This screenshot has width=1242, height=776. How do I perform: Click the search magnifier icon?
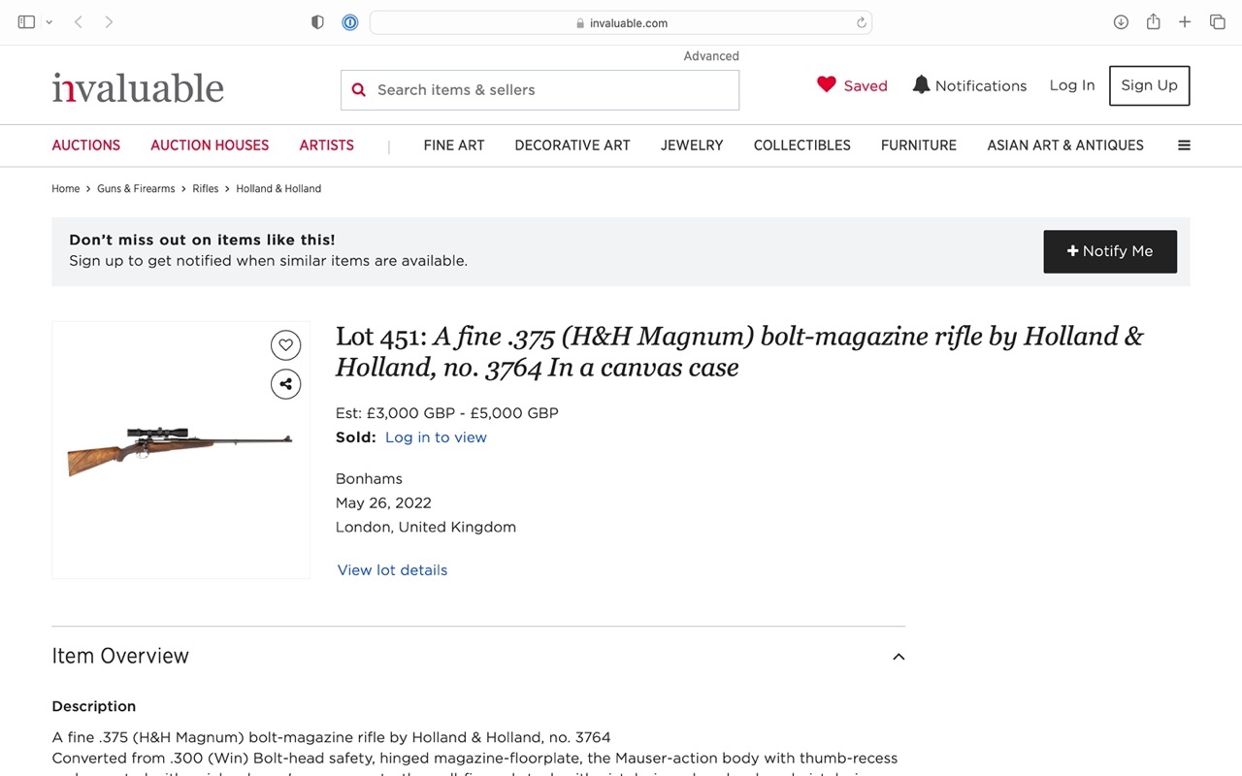coord(359,89)
